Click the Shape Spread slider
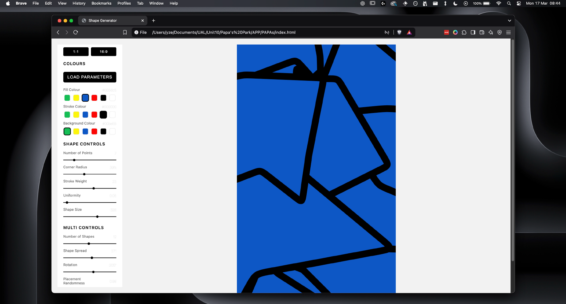The width and height of the screenshot is (566, 304). tap(90, 258)
